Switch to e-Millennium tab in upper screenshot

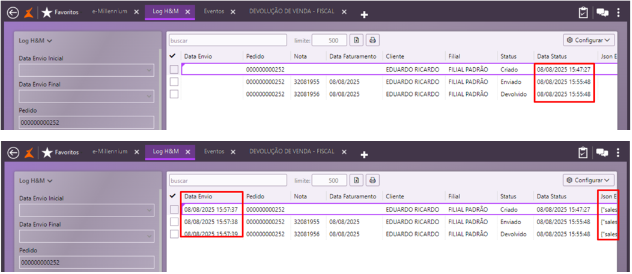coord(110,11)
